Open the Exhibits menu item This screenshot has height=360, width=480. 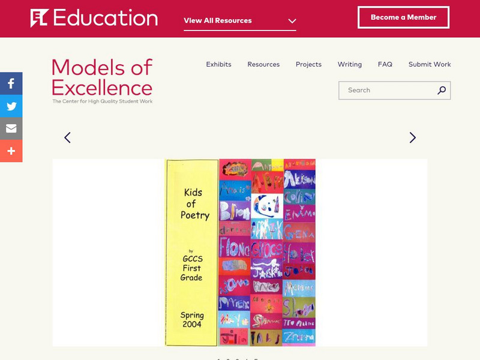point(218,64)
